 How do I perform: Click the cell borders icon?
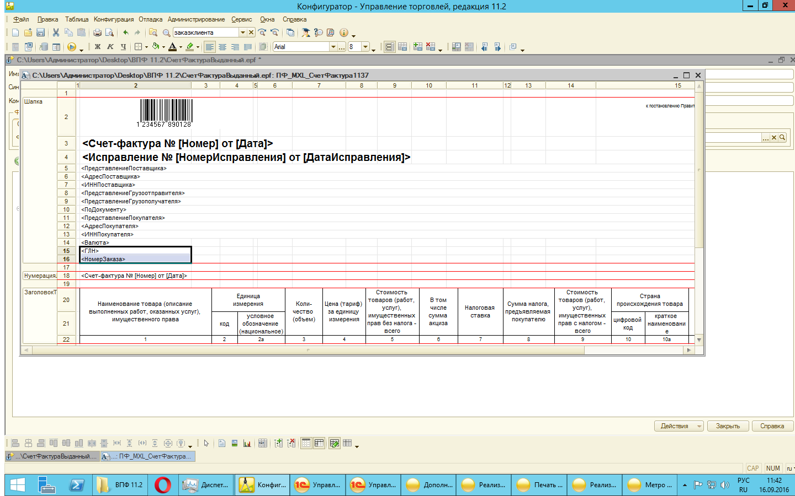(139, 47)
